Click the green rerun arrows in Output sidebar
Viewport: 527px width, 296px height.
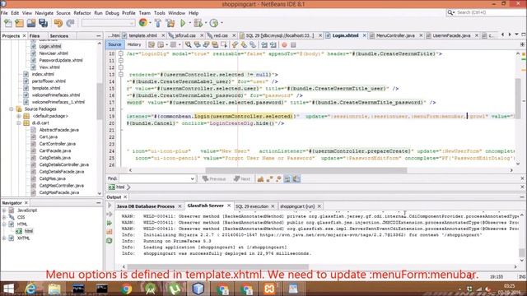(110, 223)
